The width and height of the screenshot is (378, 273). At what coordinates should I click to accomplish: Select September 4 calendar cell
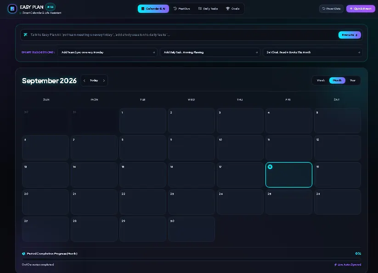(x=289, y=120)
